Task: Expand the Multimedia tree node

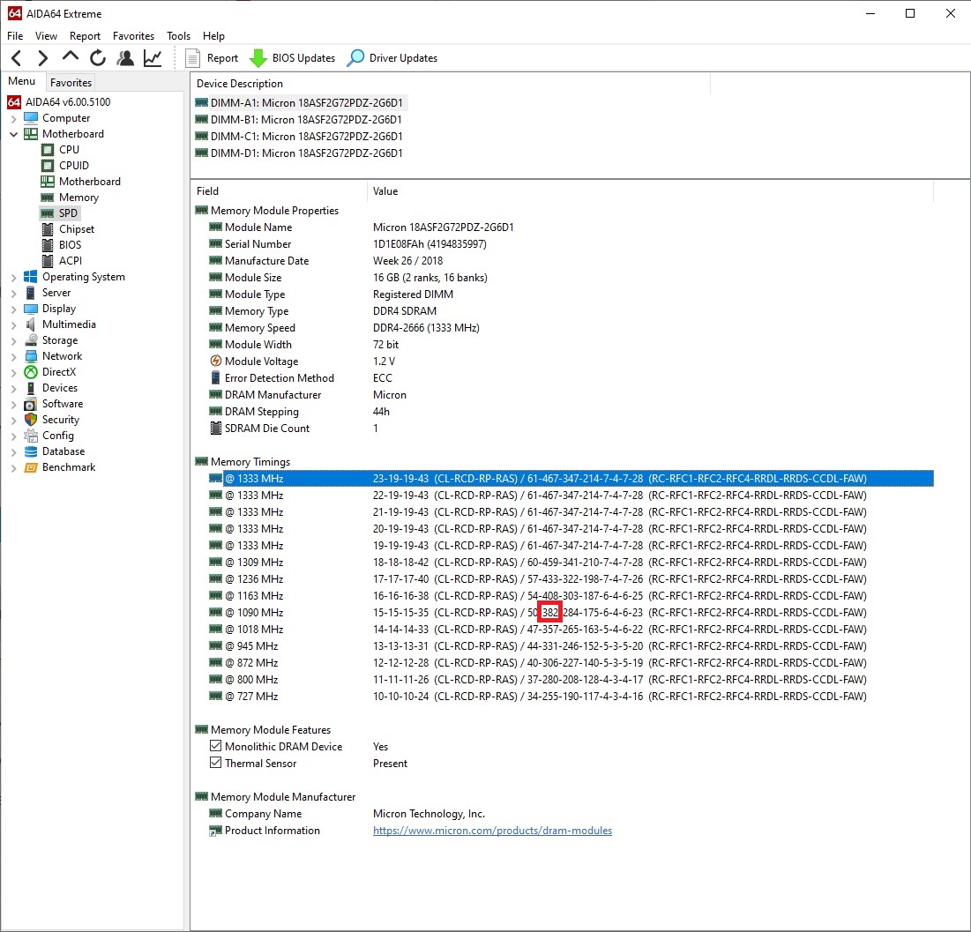Action: 13,324
